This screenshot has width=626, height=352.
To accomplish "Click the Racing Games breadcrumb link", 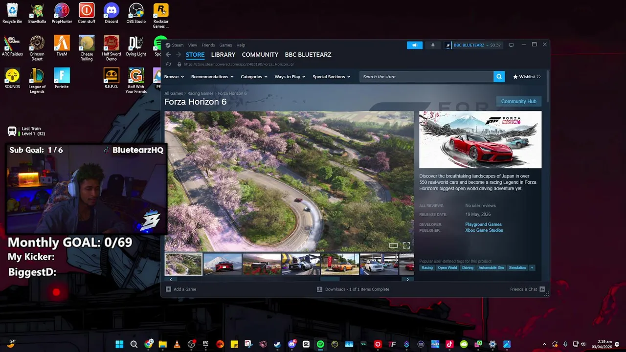I will [201, 93].
